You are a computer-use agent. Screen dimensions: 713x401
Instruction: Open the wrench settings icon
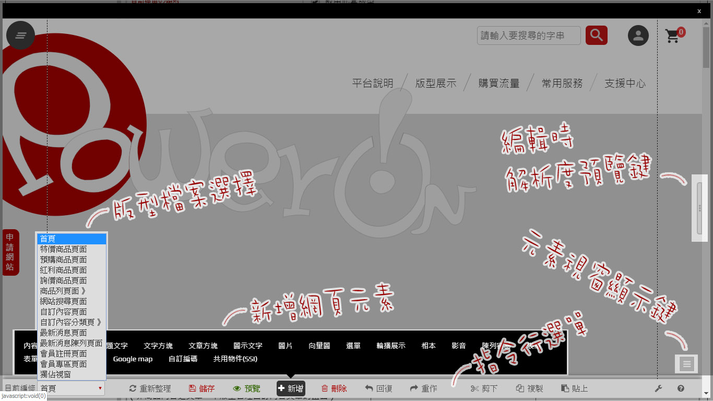[658, 388]
